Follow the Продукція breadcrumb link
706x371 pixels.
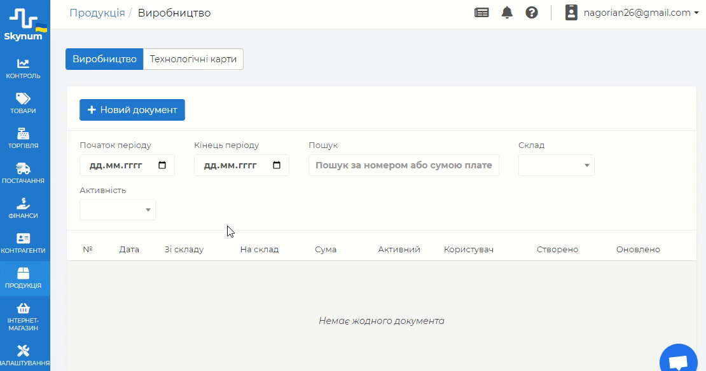tap(97, 13)
